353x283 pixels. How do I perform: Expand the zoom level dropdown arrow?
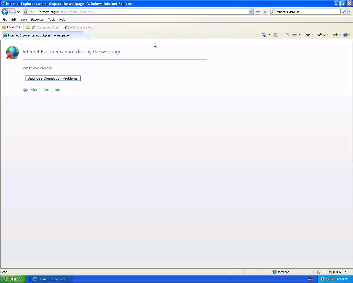click(x=346, y=272)
